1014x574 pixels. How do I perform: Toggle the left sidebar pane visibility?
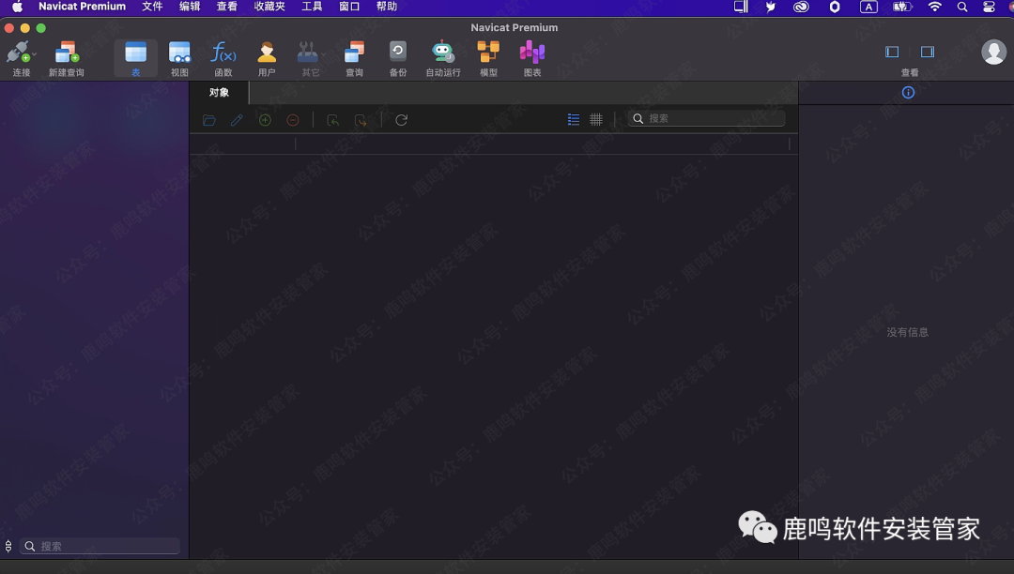pos(892,53)
